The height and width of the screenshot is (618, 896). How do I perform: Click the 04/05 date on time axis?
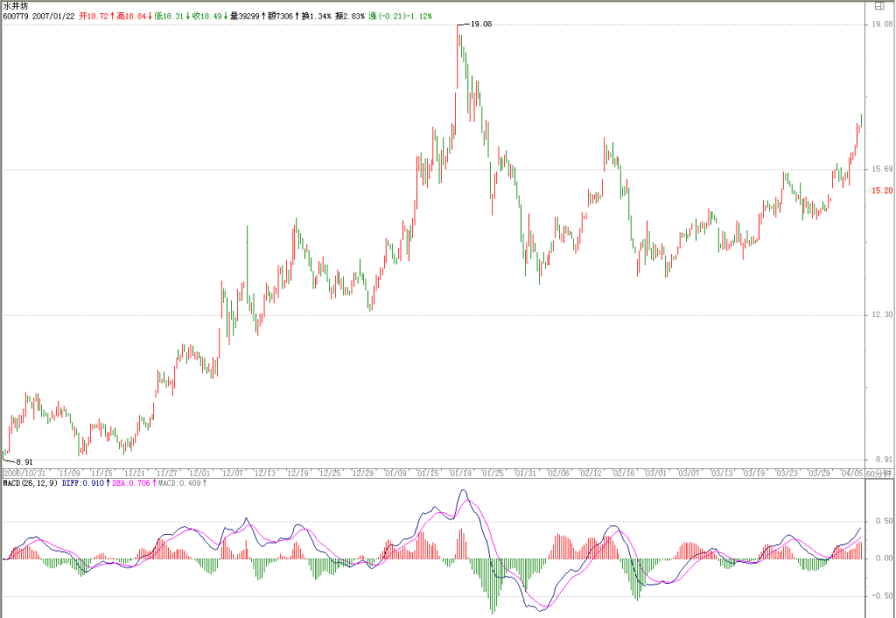852,474
